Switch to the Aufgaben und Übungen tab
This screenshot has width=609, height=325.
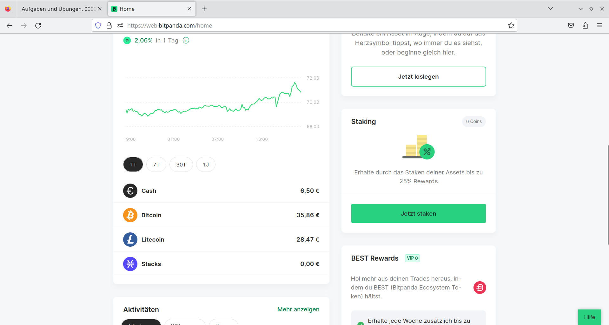59,9
